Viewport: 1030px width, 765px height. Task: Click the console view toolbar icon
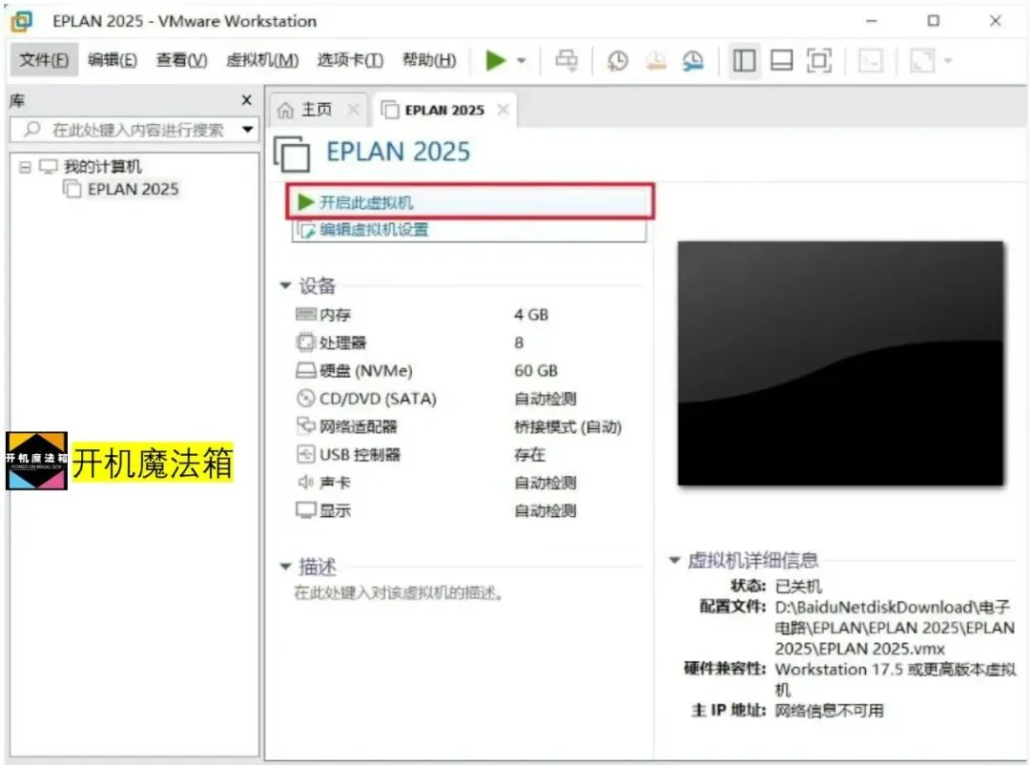[871, 60]
